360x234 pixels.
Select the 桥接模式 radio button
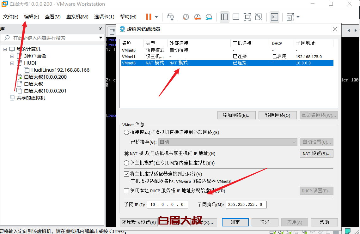(126, 132)
